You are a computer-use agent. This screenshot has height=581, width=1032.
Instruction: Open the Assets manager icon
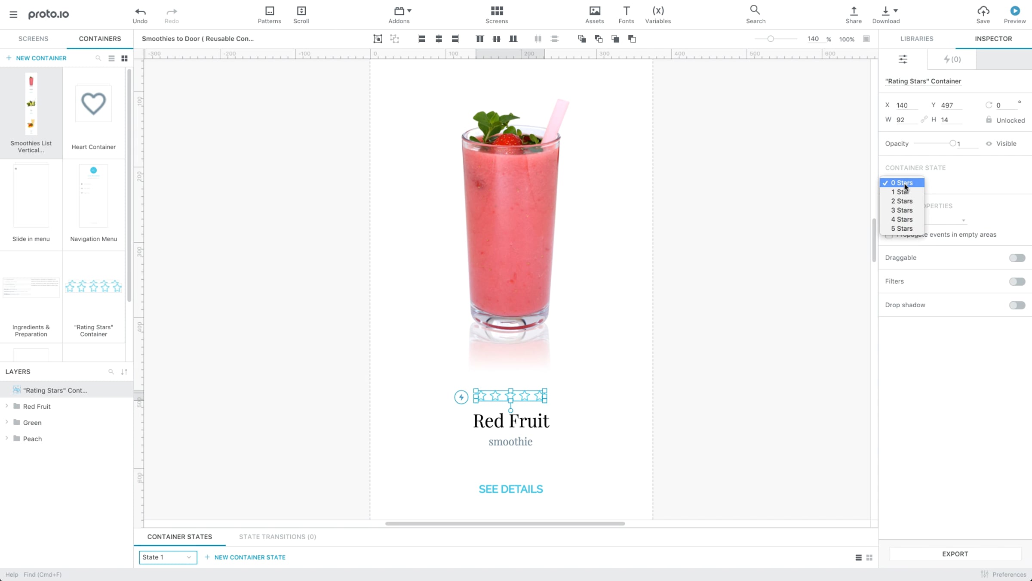pos(594,11)
